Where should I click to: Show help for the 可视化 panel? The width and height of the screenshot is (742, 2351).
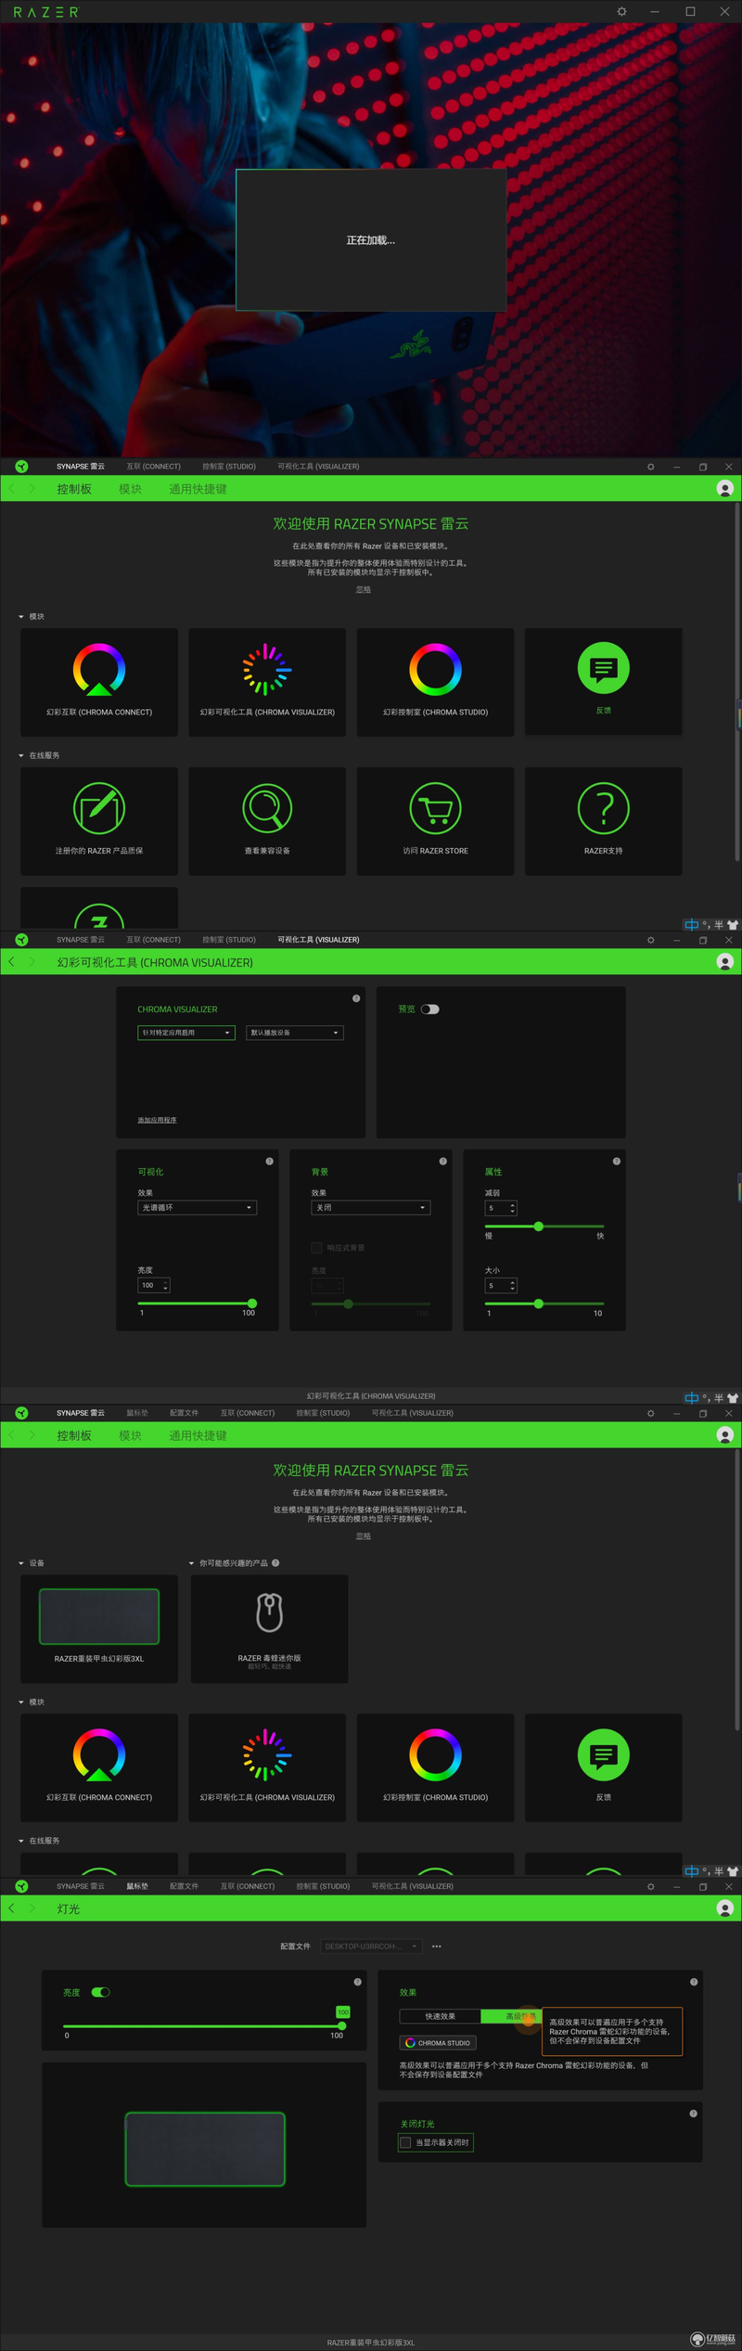(270, 1162)
